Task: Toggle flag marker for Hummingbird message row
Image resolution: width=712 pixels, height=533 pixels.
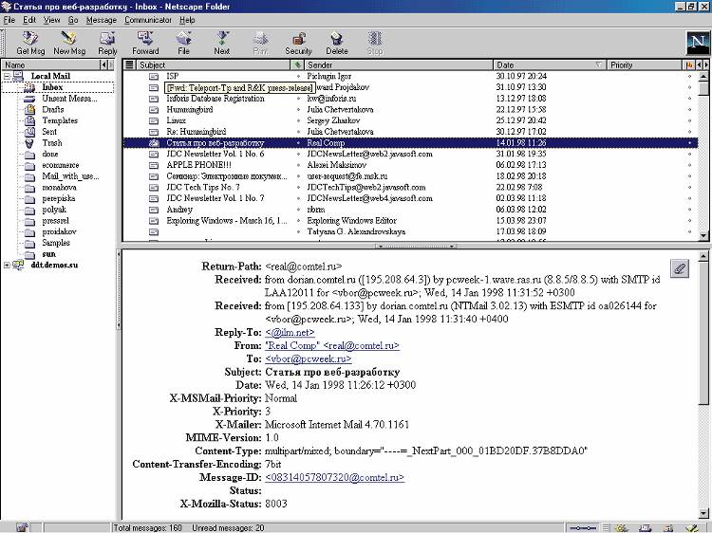Action: [x=690, y=109]
